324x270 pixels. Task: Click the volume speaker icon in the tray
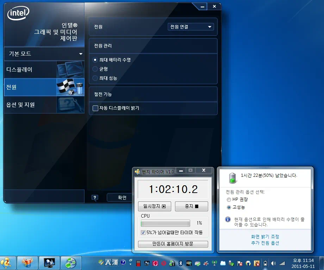pyautogui.click(x=273, y=263)
